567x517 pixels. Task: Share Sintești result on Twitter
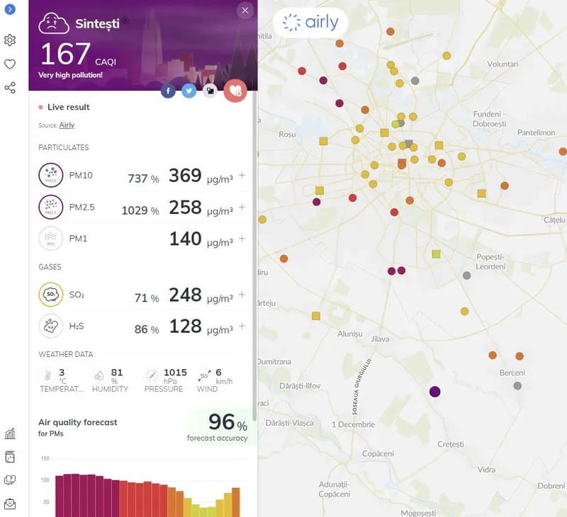[189, 91]
